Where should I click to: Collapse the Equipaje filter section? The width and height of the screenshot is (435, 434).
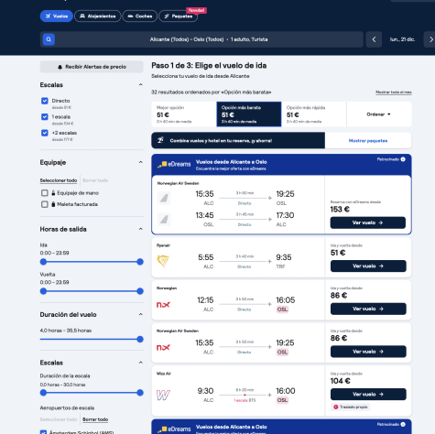140,162
